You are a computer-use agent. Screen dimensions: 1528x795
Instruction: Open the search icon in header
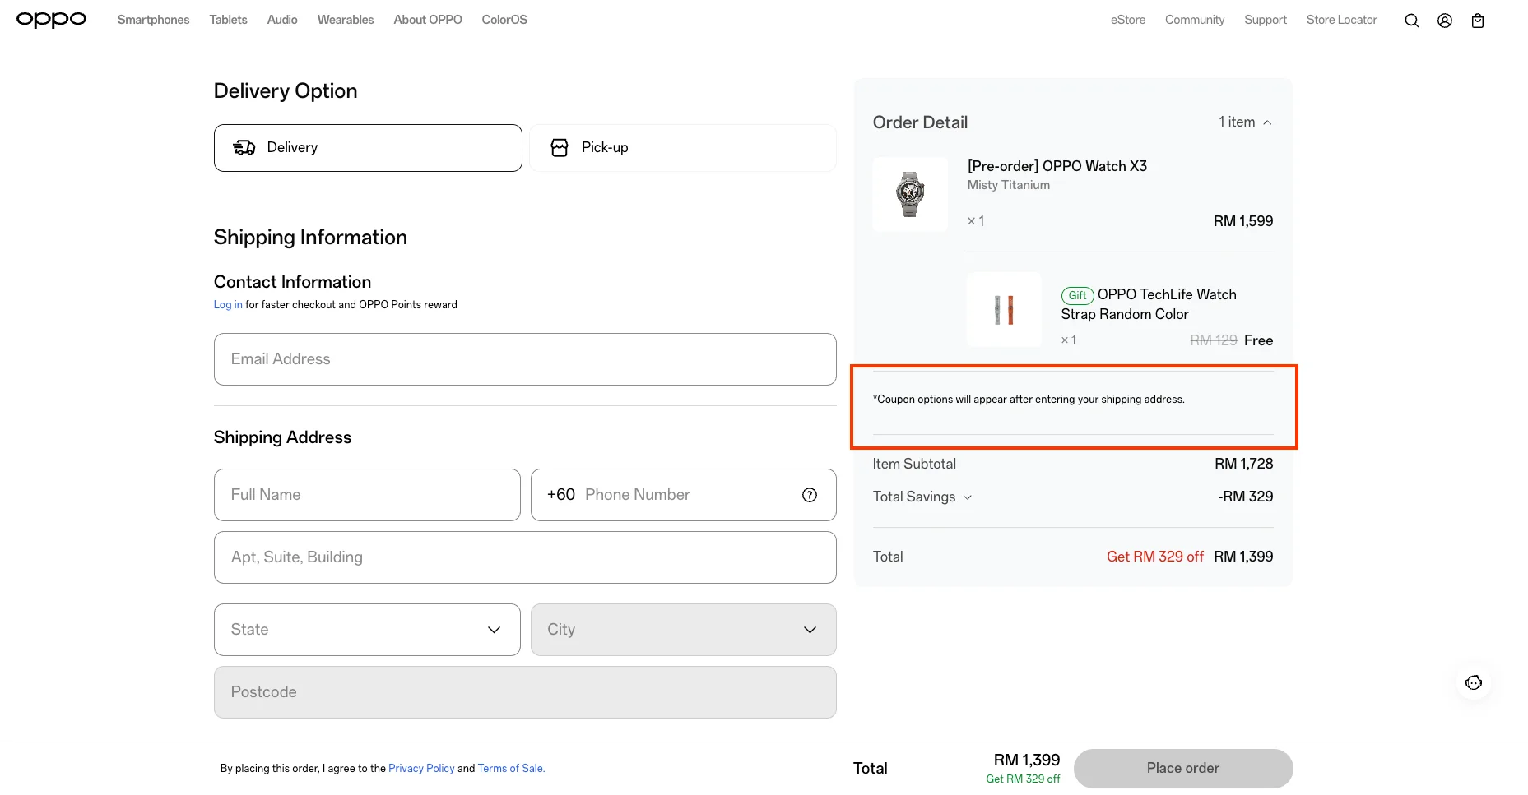[x=1411, y=21]
